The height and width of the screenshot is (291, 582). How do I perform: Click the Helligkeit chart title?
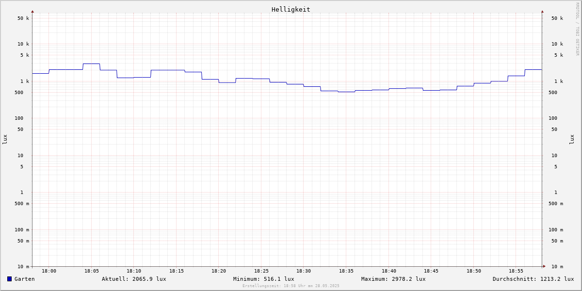(x=291, y=9)
